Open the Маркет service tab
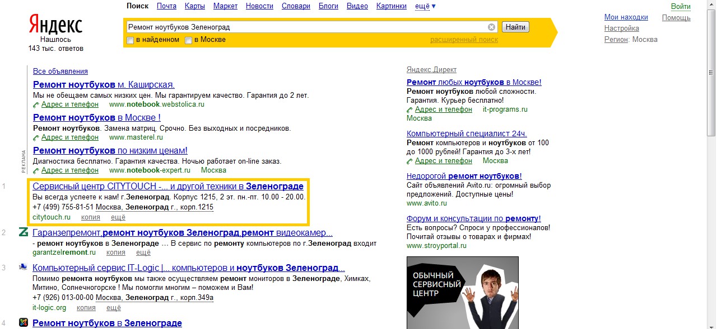Screen dimensions: 717x329 [x=225, y=6]
